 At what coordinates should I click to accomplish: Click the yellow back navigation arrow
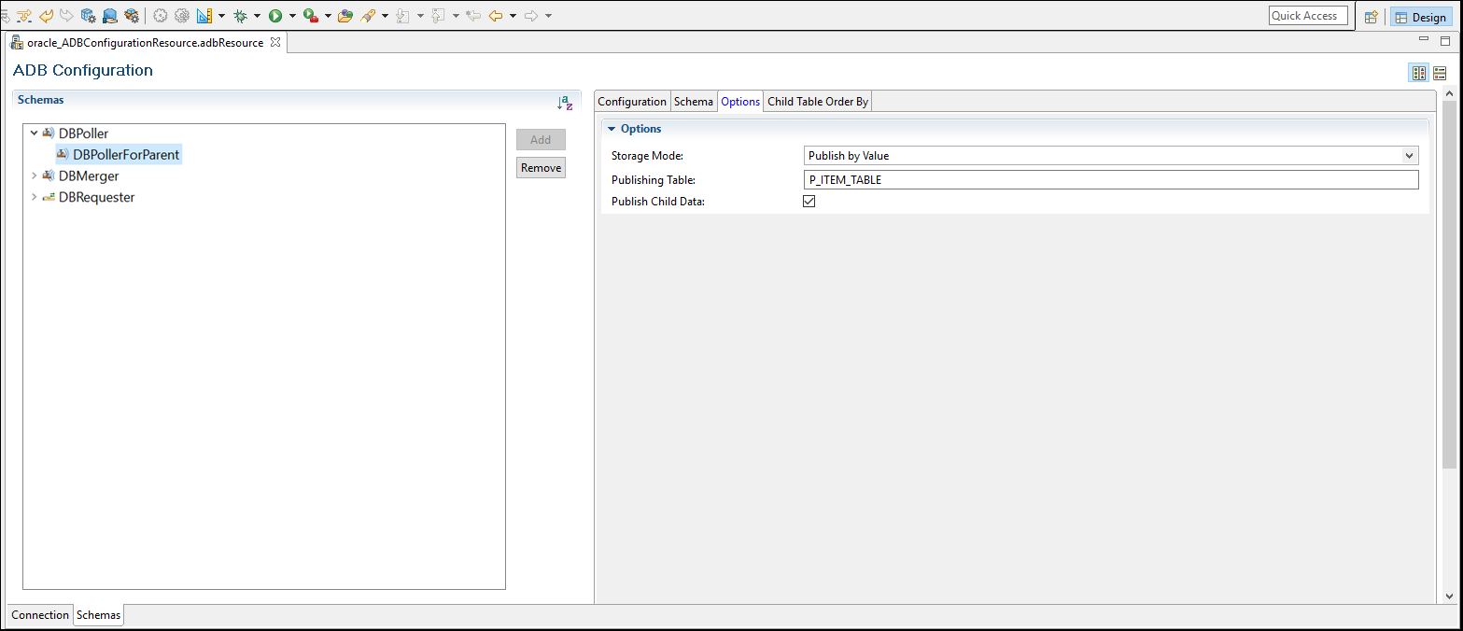(496, 16)
